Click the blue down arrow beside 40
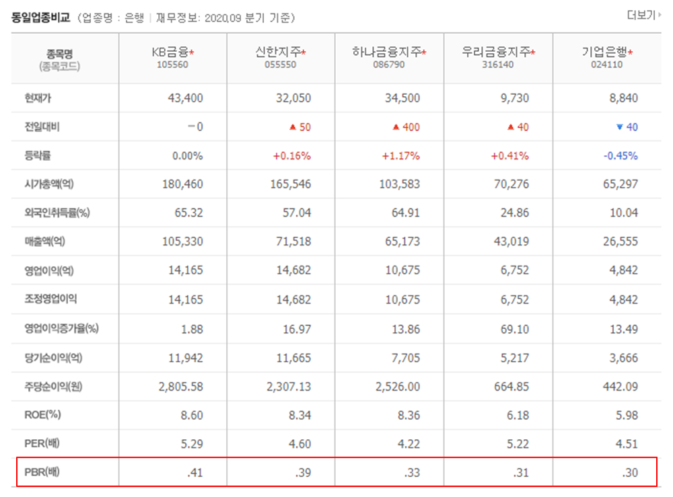The width and height of the screenshot is (673, 497). (619, 127)
